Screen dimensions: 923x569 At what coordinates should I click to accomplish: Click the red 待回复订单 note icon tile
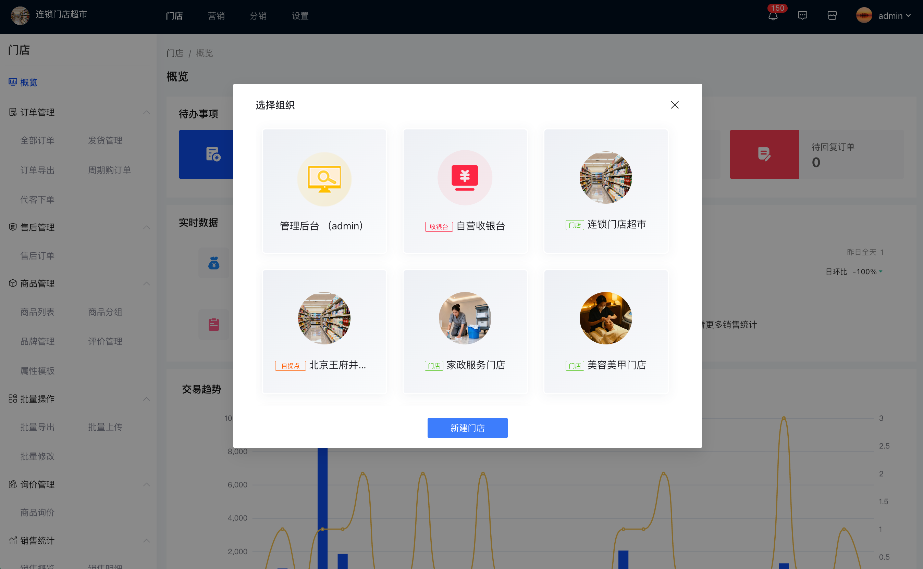[x=764, y=154]
